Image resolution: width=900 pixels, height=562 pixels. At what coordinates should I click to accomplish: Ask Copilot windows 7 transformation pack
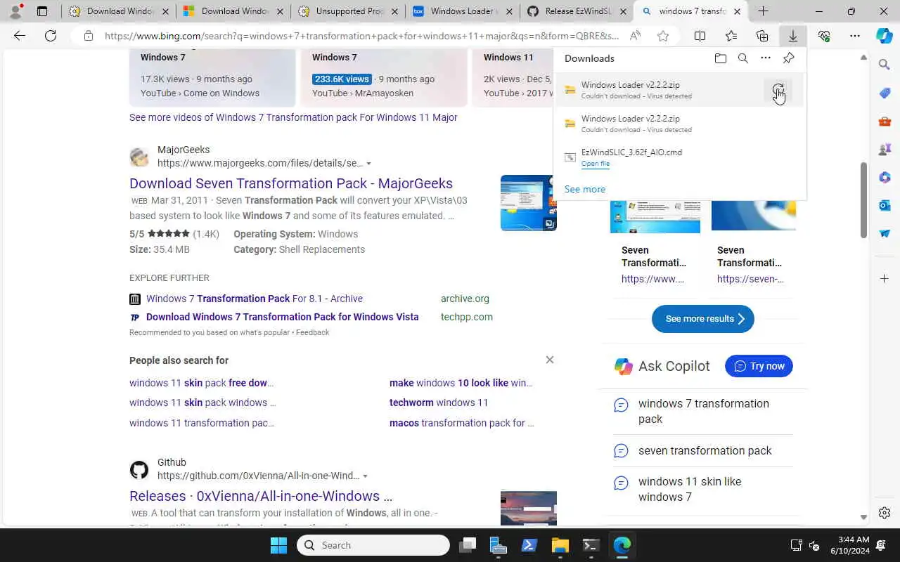[704, 411]
